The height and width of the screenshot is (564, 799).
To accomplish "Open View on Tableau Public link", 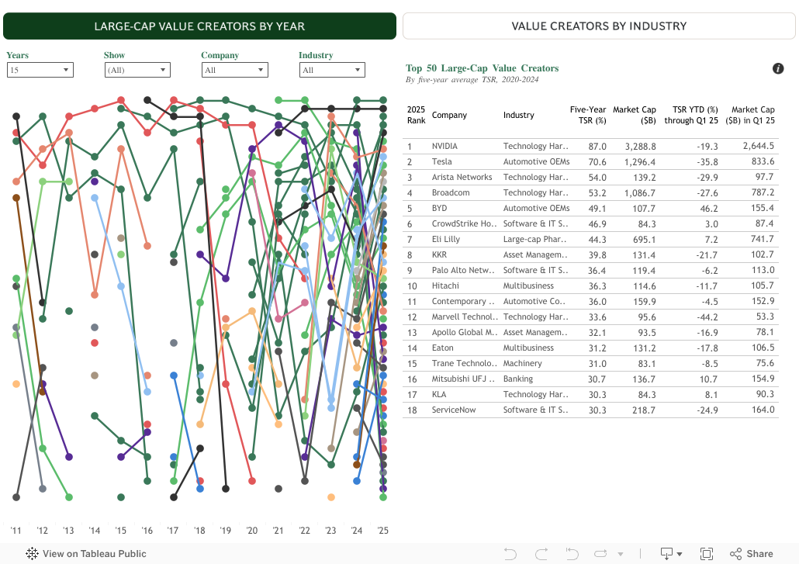I will click(x=94, y=554).
